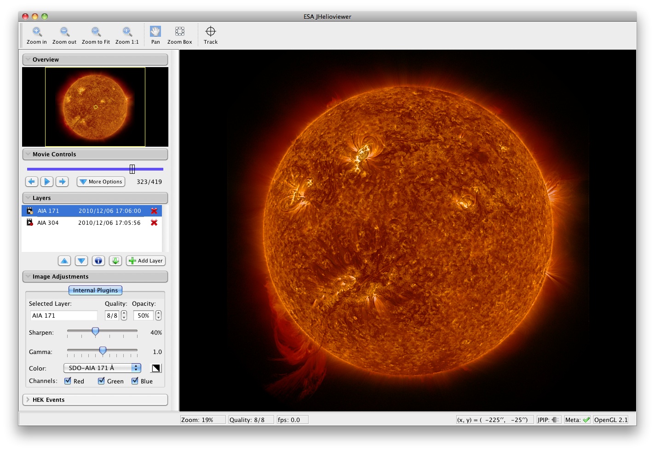Viewport: 655px width, 451px height.
Task: Toggle the Green channel checkbox
Action: [102, 381]
